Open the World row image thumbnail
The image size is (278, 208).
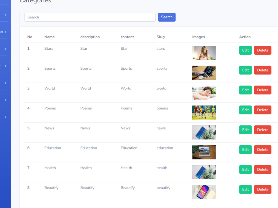point(204,93)
